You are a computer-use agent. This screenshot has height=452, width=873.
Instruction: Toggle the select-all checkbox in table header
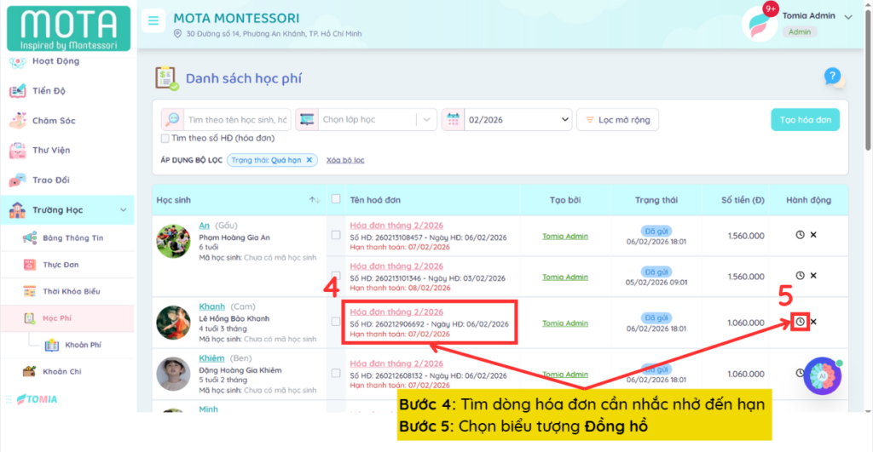click(336, 199)
